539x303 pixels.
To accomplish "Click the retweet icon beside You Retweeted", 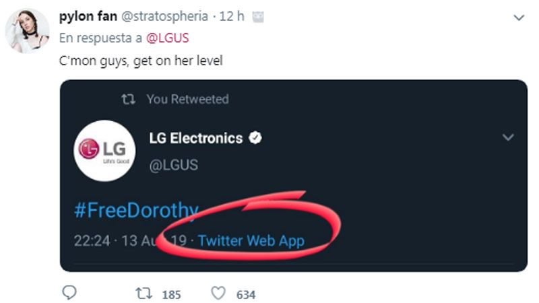I will [x=127, y=99].
